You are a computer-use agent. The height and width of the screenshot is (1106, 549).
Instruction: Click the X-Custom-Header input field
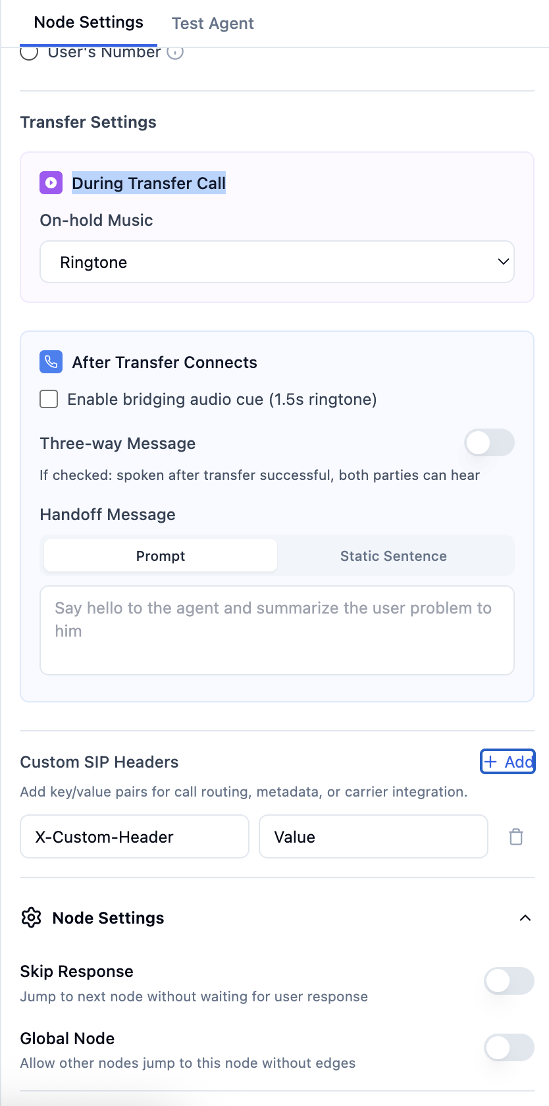[x=134, y=836]
